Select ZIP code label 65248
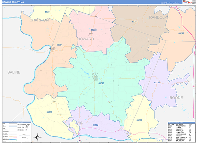 101,83
